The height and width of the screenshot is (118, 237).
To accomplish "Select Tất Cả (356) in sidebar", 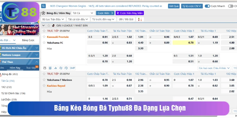I will [x=8, y=81].
